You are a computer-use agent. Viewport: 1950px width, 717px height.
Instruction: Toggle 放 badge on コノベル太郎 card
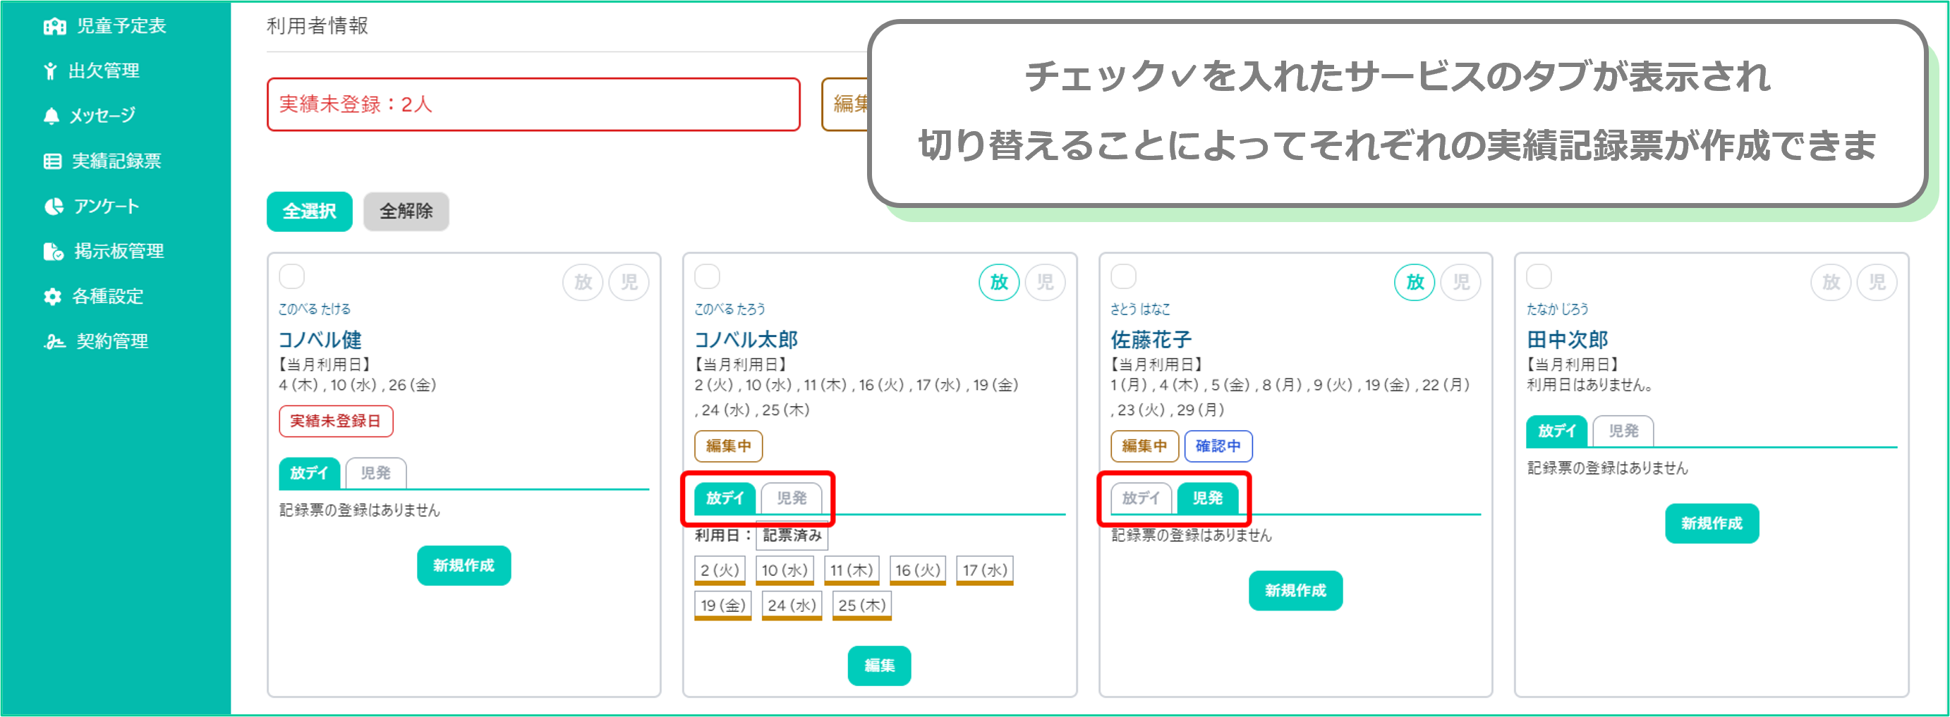click(998, 282)
